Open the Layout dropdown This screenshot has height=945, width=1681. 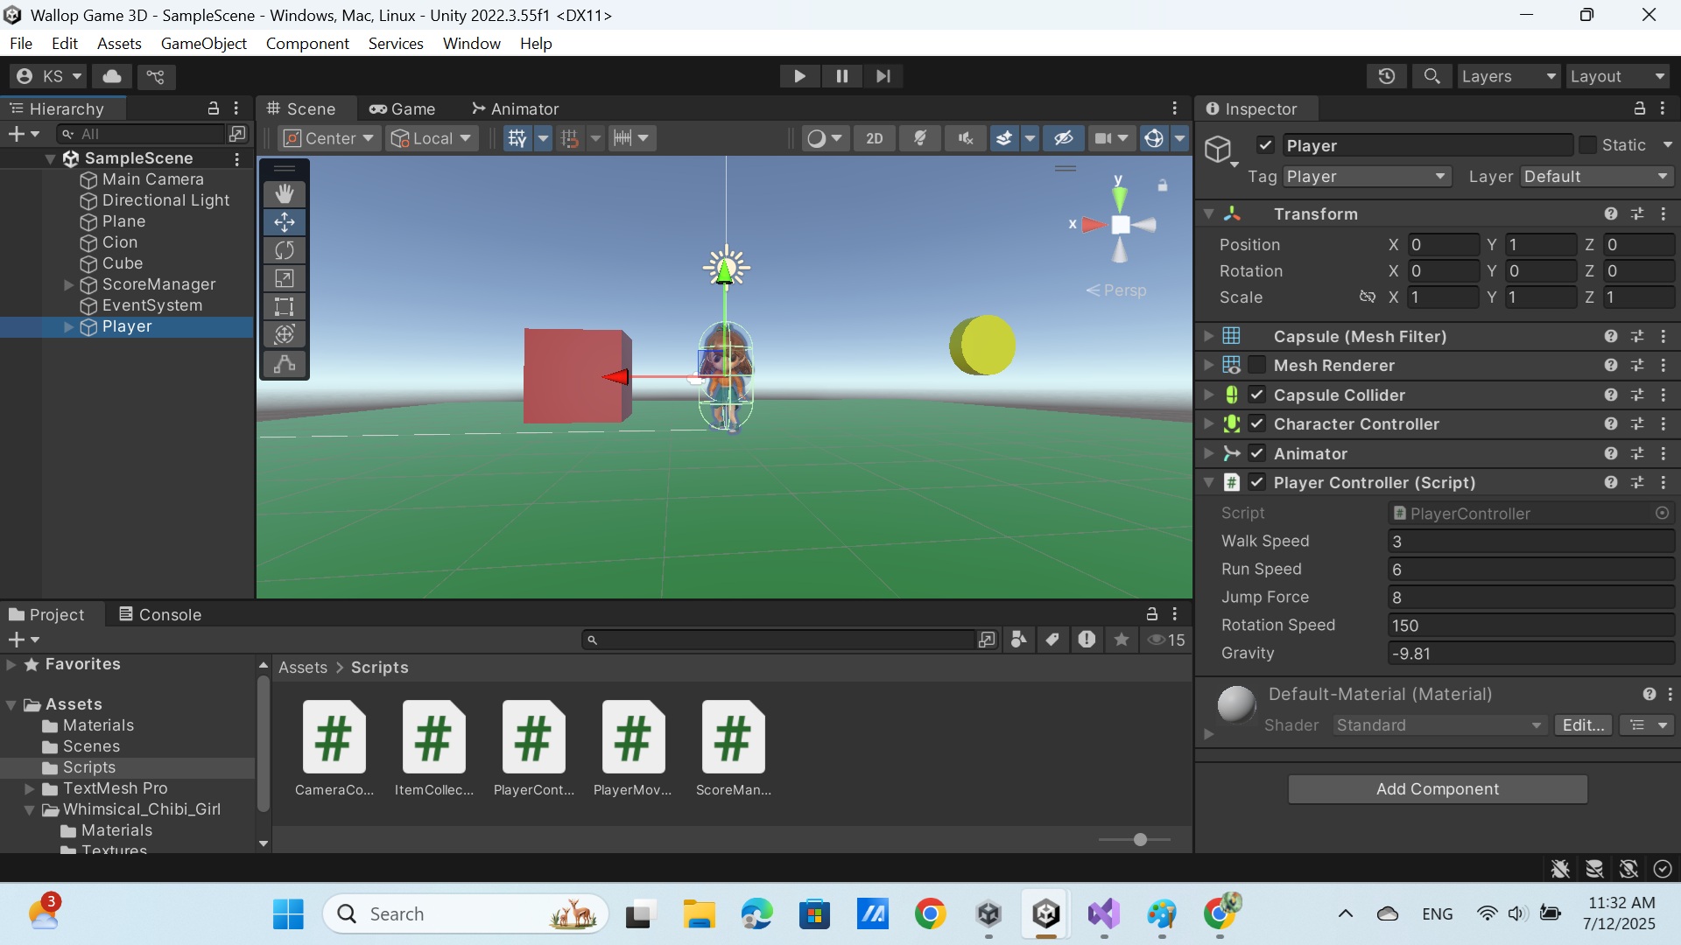pyautogui.click(x=1617, y=76)
